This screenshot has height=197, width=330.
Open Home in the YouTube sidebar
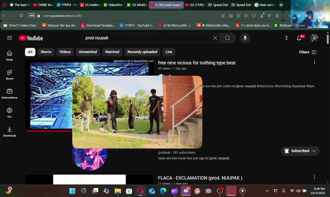coord(10,56)
